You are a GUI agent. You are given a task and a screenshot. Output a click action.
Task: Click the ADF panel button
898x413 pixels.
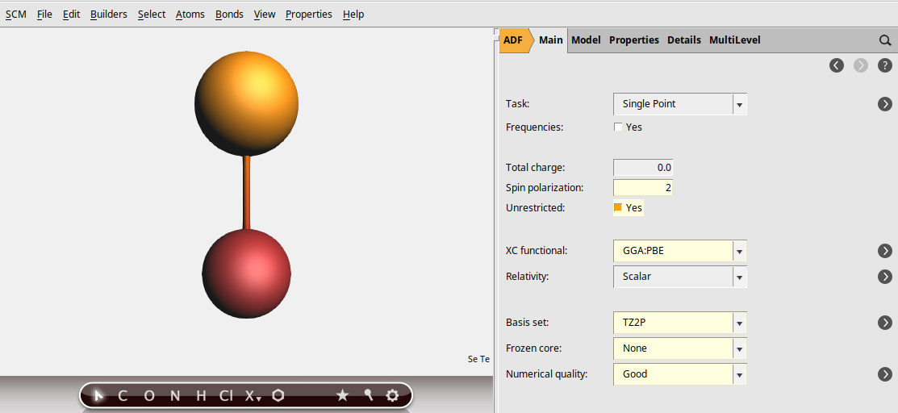tap(513, 40)
